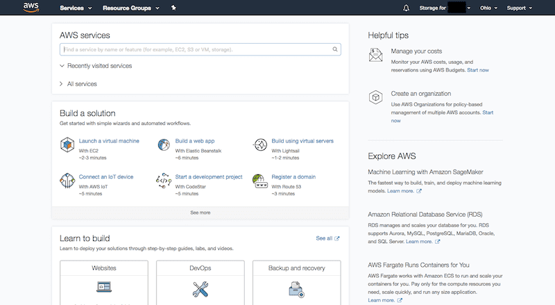Select the Backup and recovery card header
Image resolution: width=555 pixels, height=305 pixels.
[x=297, y=268]
